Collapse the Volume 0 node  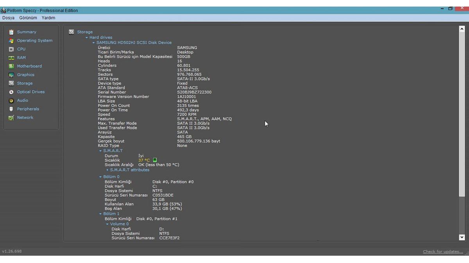coord(107,224)
